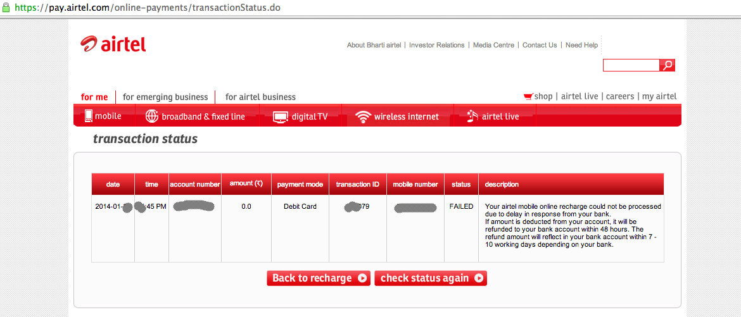This screenshot has height=317, width=741.
Task: Open Contact Us link
Action: pyautogui.click(x=540, y=46)
